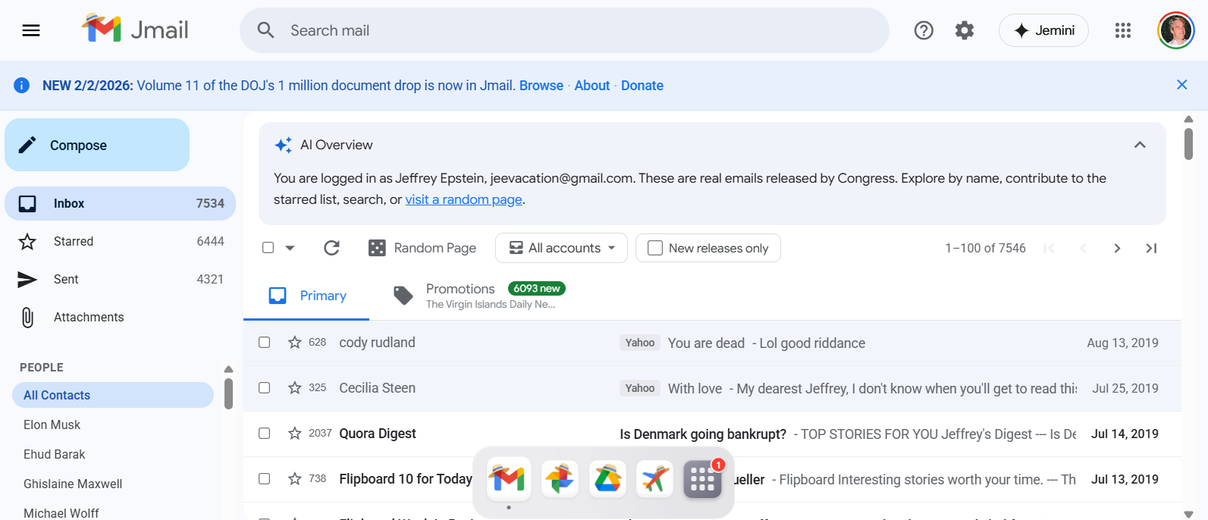The width and height of the screenshot is (1208, 520).
Task: Select Ghislaine Maxwell contact
Action: pyautogui.click(x=113, y=484)
